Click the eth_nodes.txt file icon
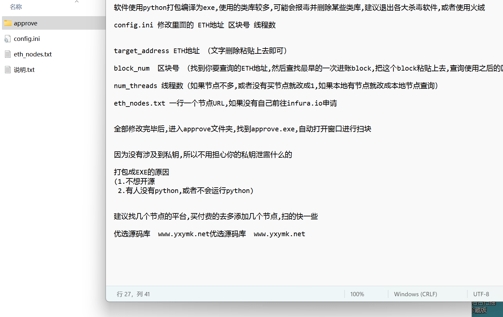Viewport: 503px width, 317px height. 8,54
